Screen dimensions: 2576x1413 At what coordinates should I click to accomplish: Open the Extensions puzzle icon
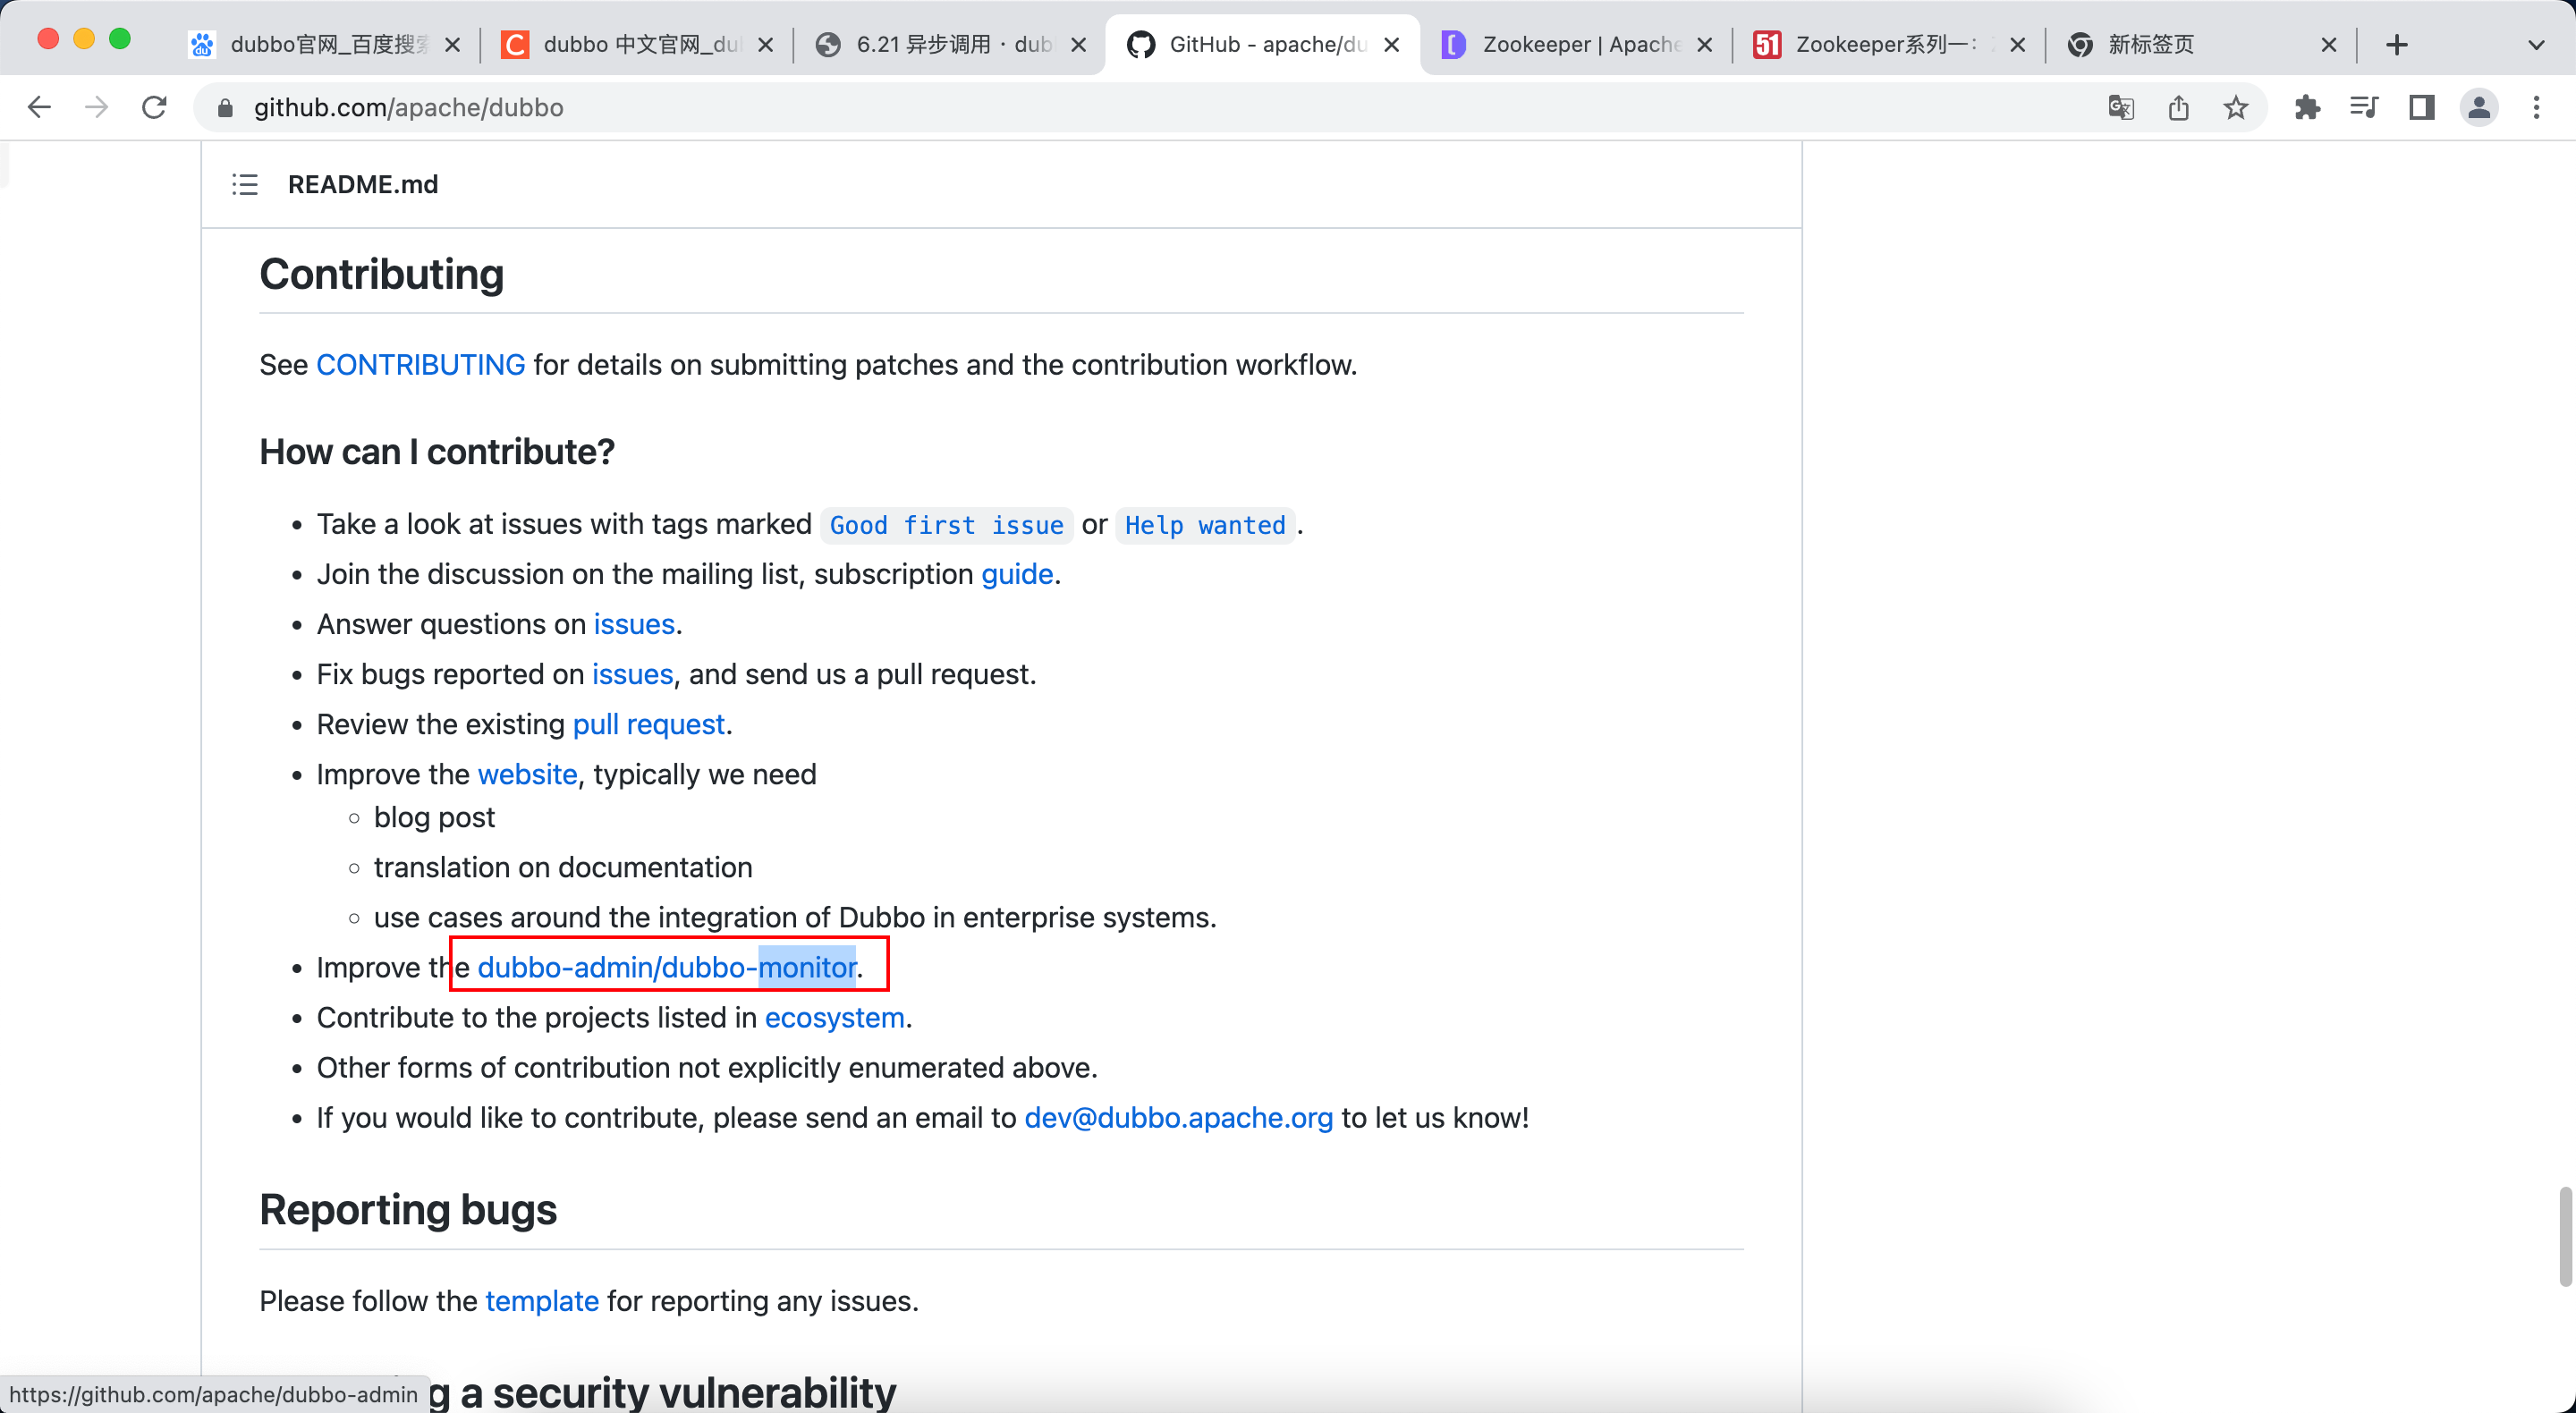(x=2307, y=107)
